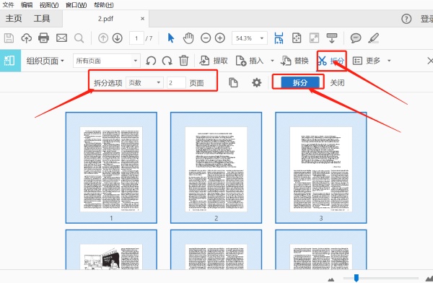Adjust the thumbnail size slider handle

pyautogui.click(x=357, y=278)
